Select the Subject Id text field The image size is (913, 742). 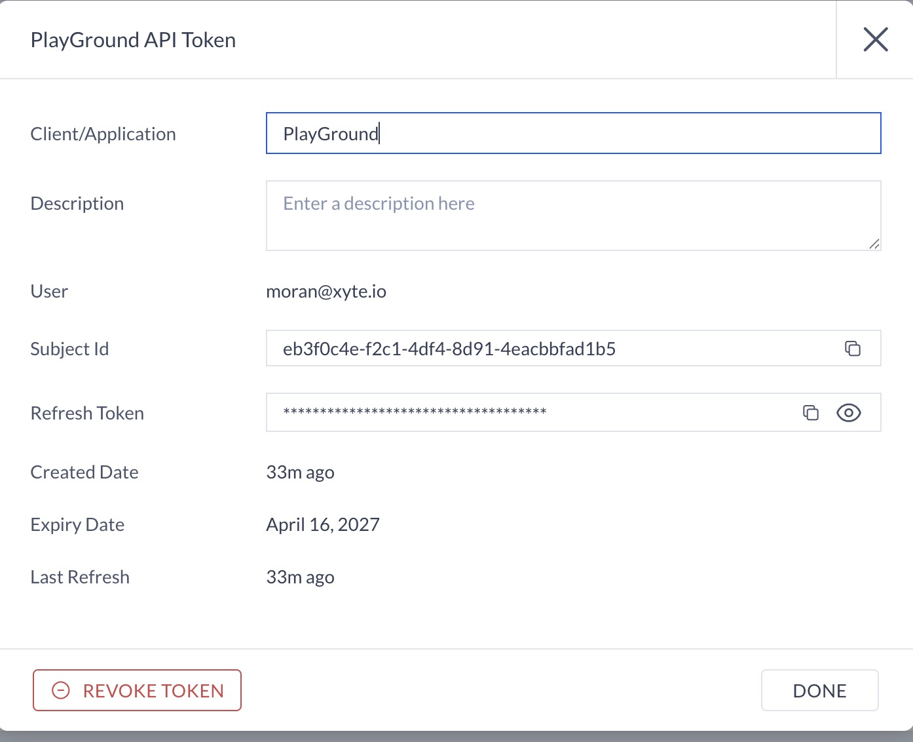(573, 348)
